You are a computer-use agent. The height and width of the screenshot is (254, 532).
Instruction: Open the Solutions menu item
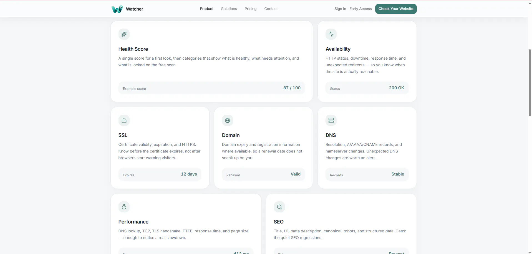click(x=229, y=9)
